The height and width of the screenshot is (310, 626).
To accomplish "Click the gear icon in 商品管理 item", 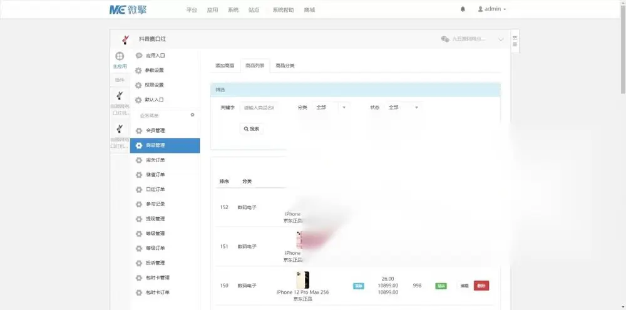I will (x=138, y=146).
